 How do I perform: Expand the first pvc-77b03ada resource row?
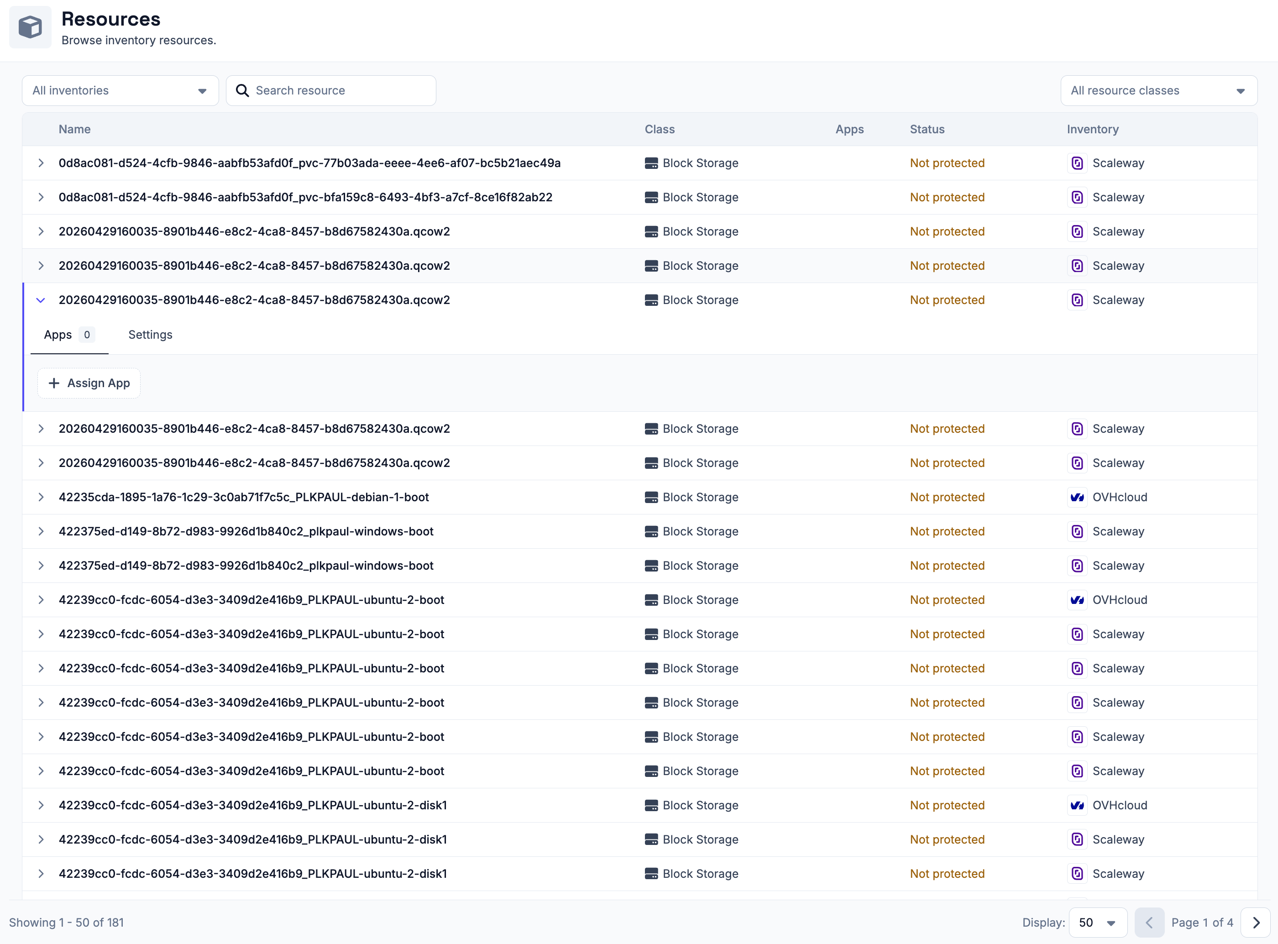41,163
